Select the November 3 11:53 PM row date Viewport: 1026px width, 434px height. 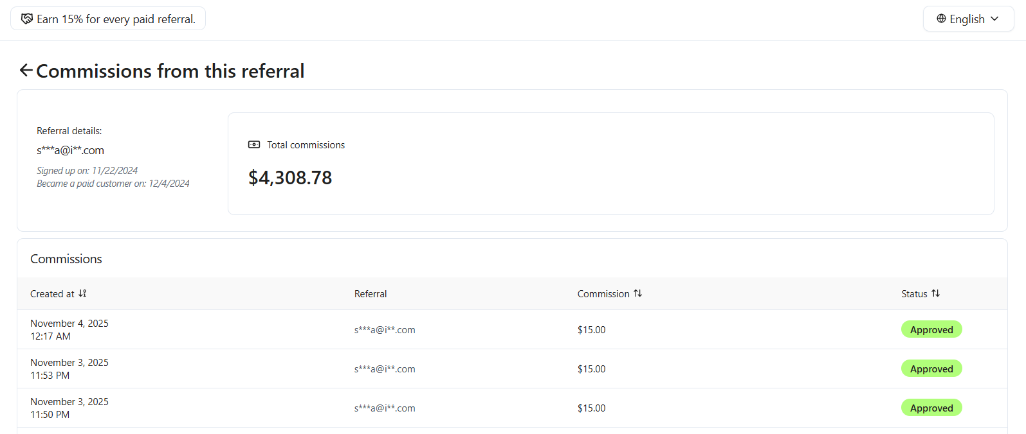pos(69,369)
